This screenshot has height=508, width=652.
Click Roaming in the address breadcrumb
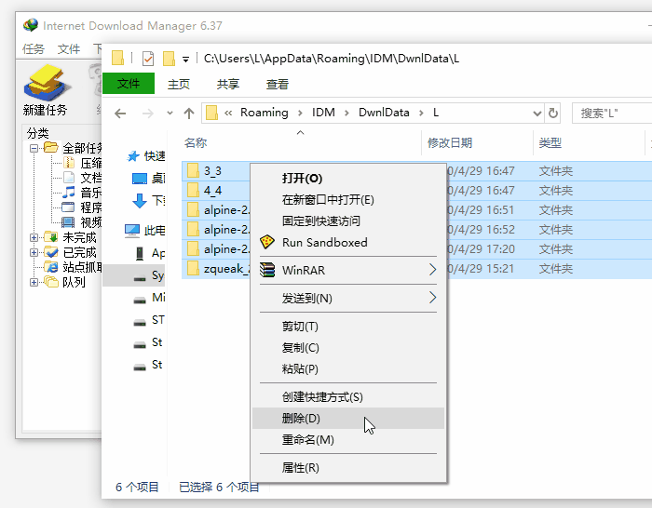point(264,113)
